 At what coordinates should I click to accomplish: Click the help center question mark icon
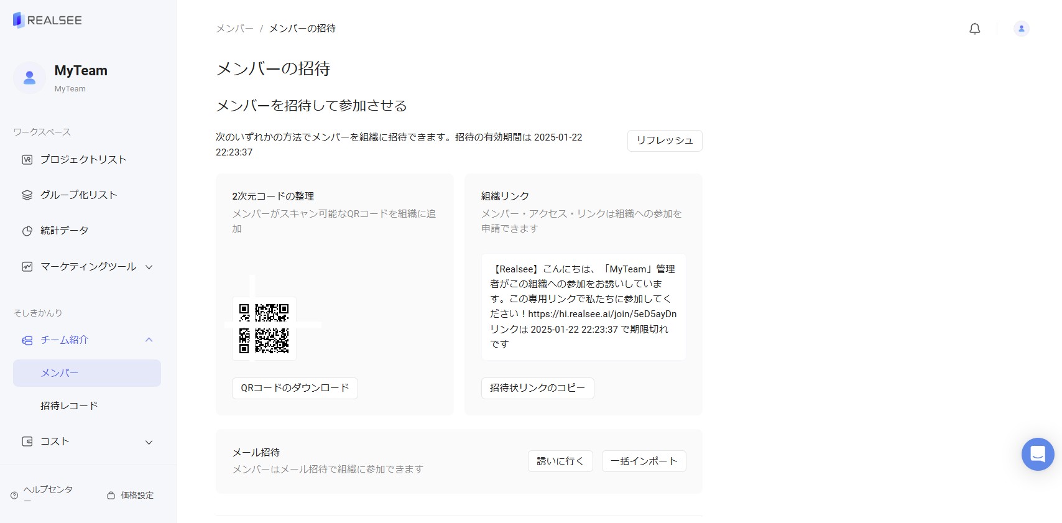click(x=14, y=496)
